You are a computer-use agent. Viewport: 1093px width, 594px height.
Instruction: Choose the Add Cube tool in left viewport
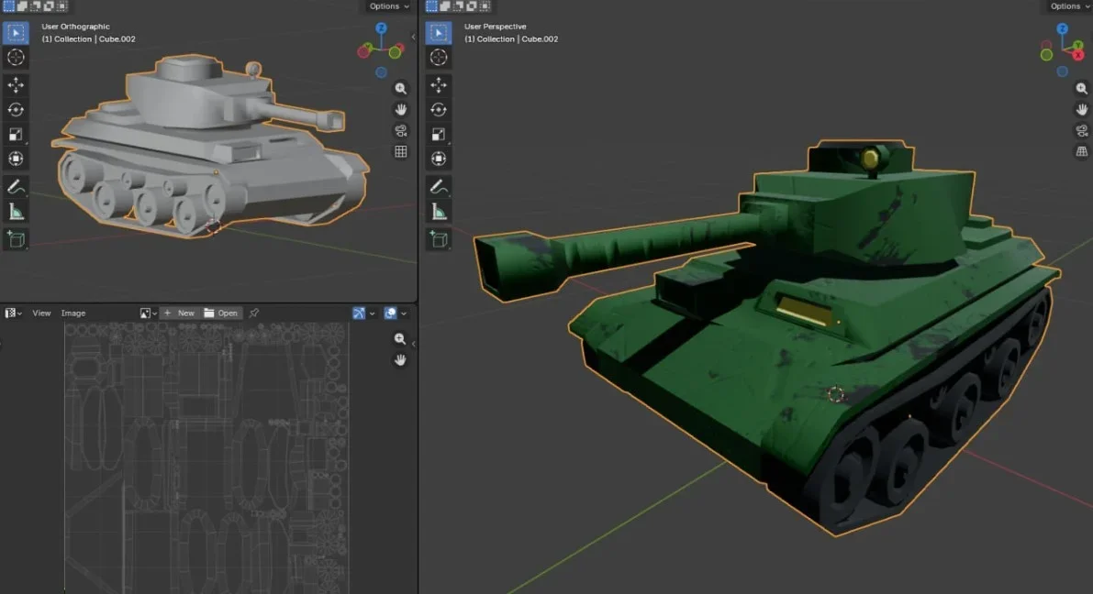pyautogui.click(x=16, y=239)
